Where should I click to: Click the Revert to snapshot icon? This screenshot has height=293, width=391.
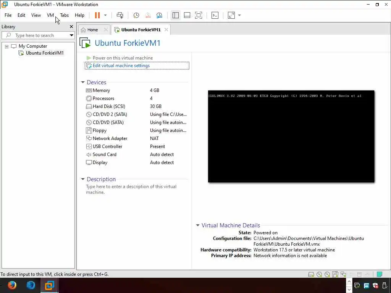pos(148,15)
